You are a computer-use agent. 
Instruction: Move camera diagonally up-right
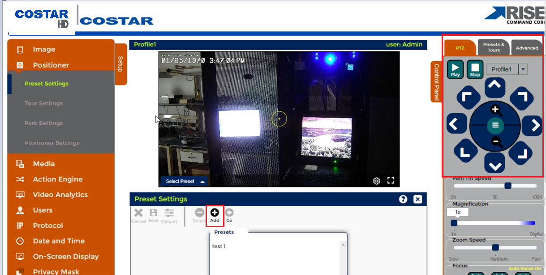point(522,99)
